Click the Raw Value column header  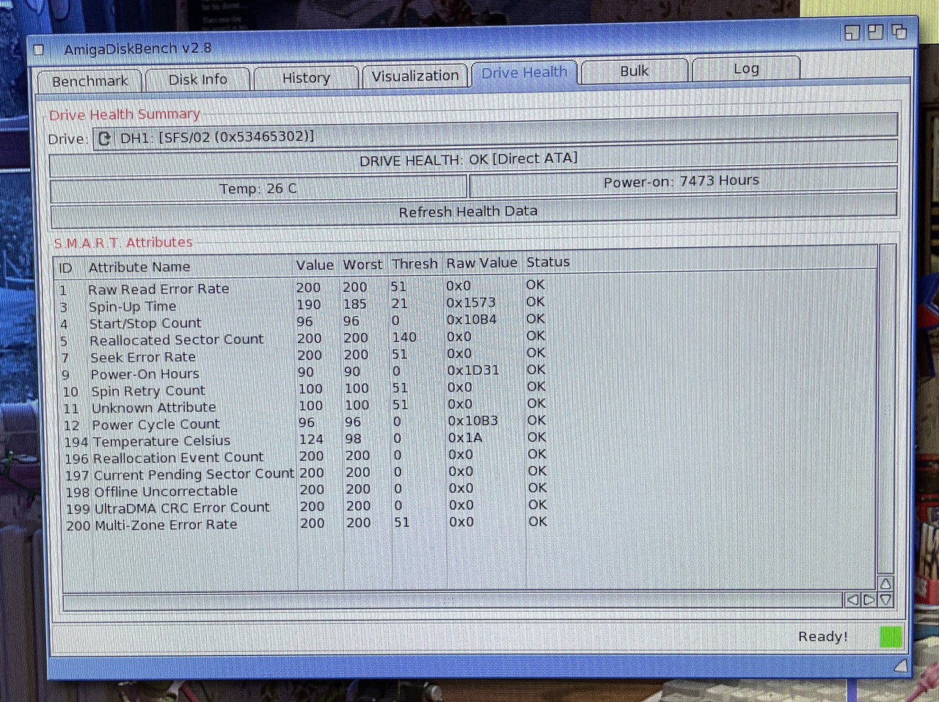[481, 263]
